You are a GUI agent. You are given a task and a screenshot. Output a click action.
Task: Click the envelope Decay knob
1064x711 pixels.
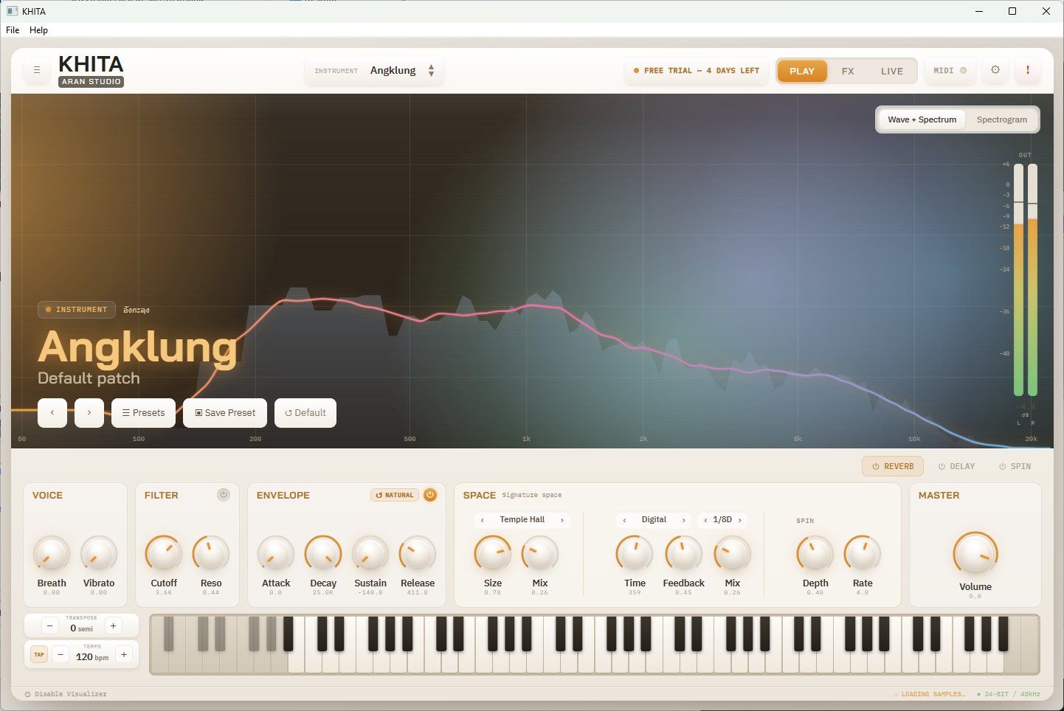(323, 553)
